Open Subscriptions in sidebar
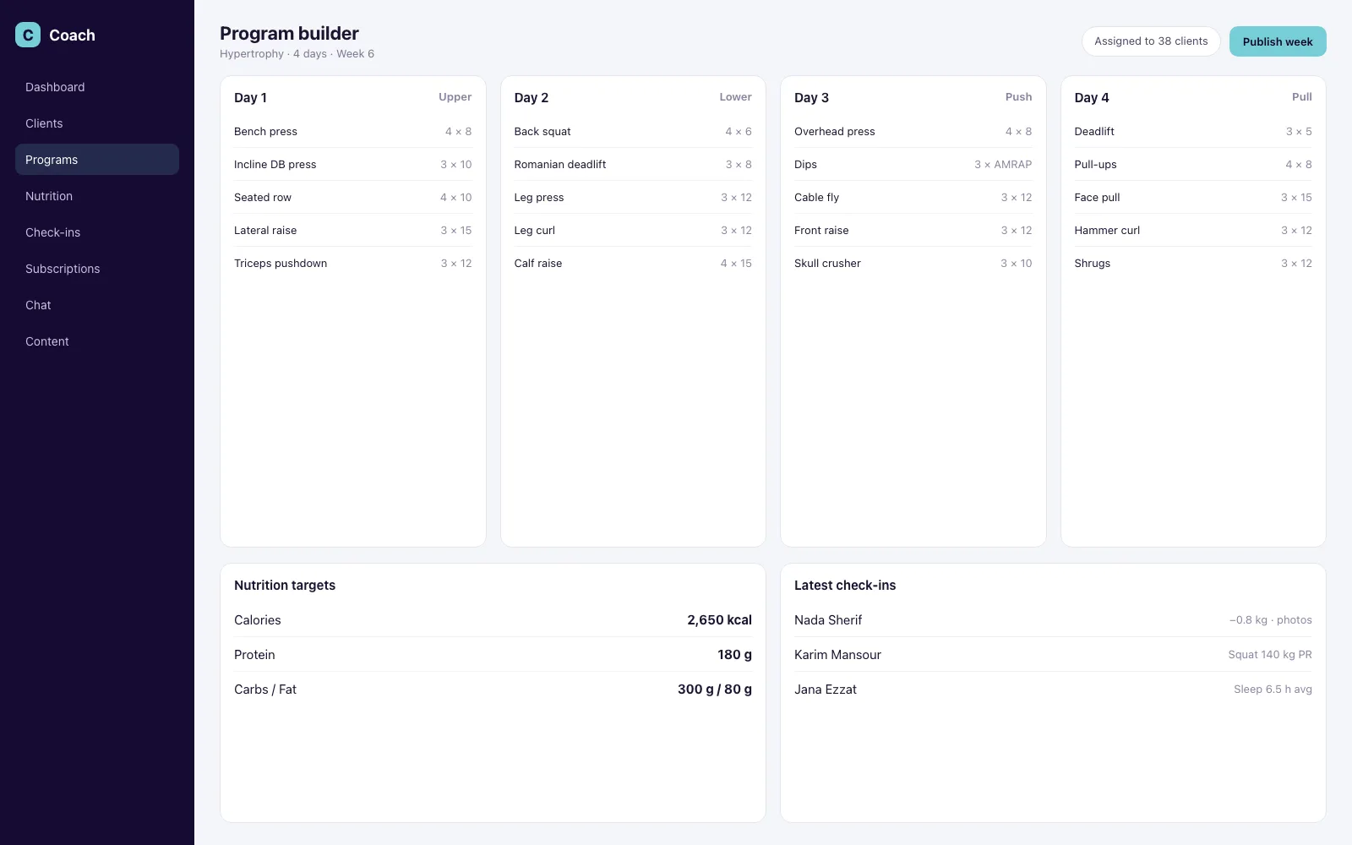Screen dimensions: 1352x845 97,269
